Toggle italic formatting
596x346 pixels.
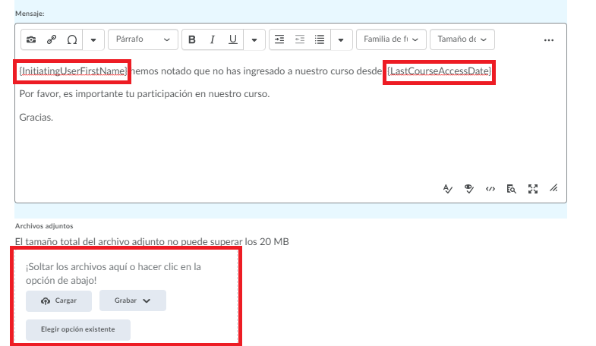point(213,39)
